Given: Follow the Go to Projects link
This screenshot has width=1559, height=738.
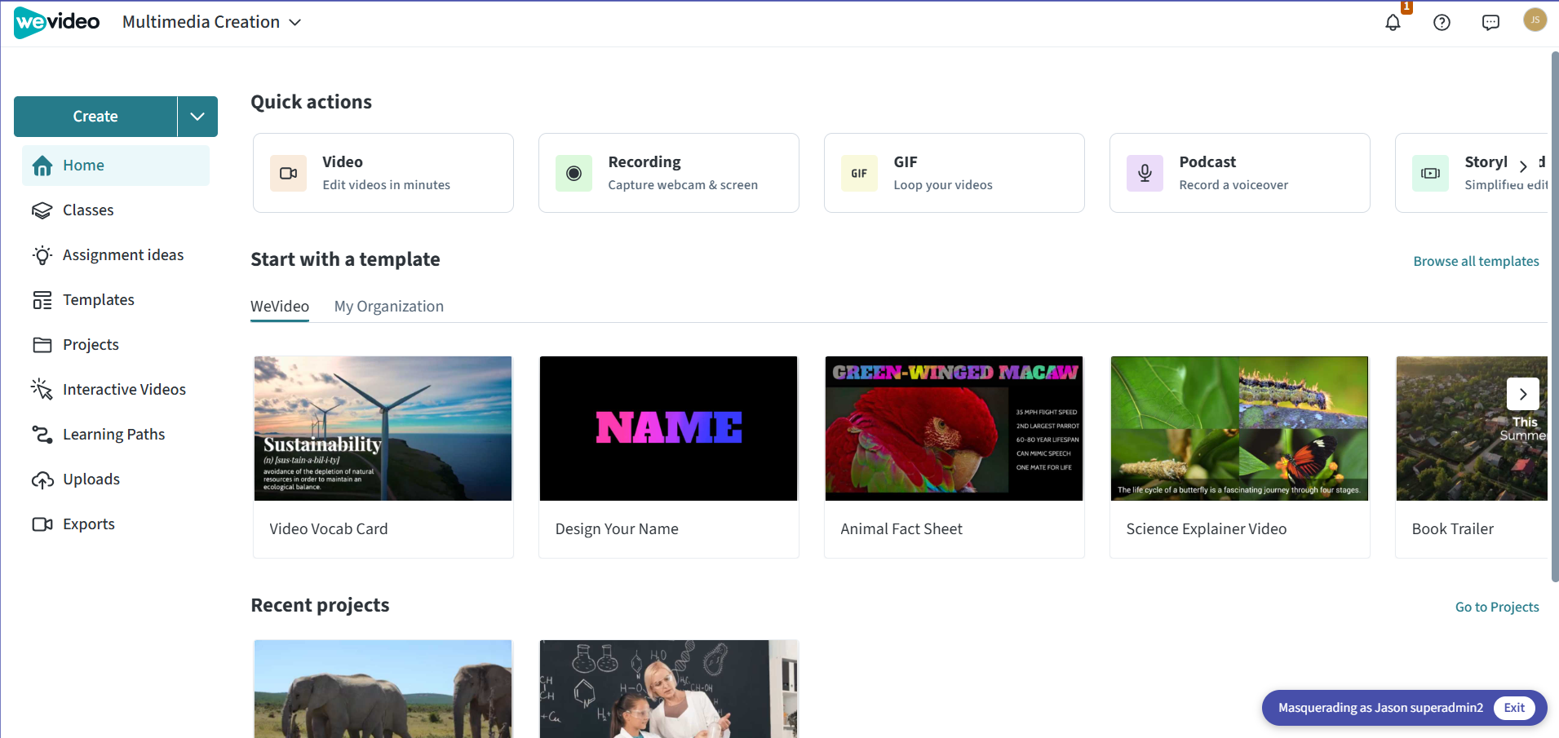Looking at the screenshot, I should pos(1497,607).
